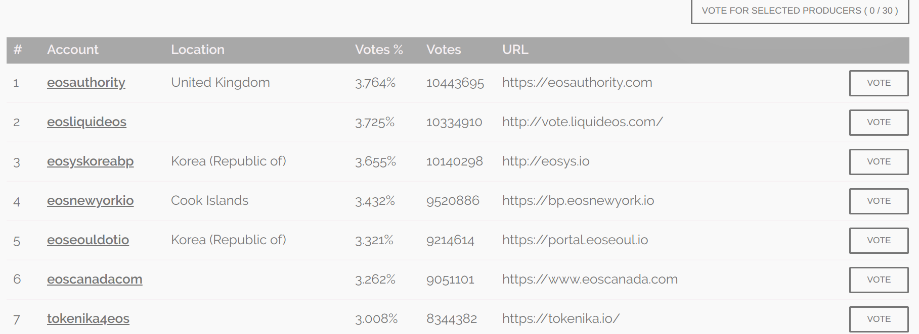Vote for eoscanadacom producer
The width and height of the screenshot is (919, 334).
pos(879,280)
